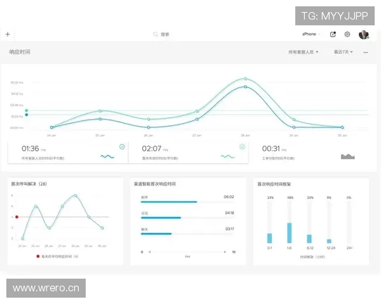Click the 首次呼叫解决 (28) panel title
The image size is (381, 304).
click(x=29, y=184)
